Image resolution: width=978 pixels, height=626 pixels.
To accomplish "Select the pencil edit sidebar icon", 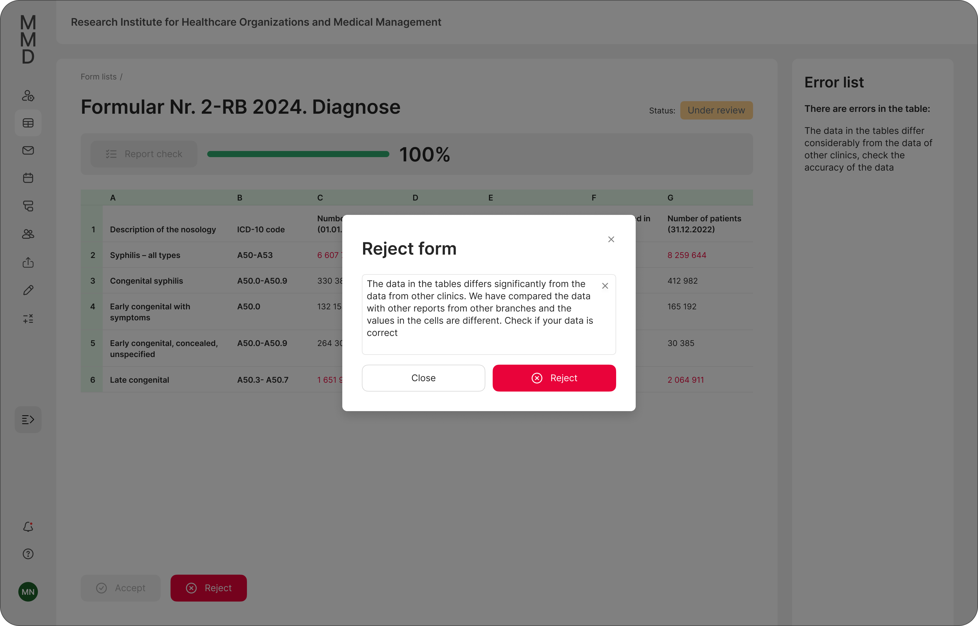I will pos(28,290).
